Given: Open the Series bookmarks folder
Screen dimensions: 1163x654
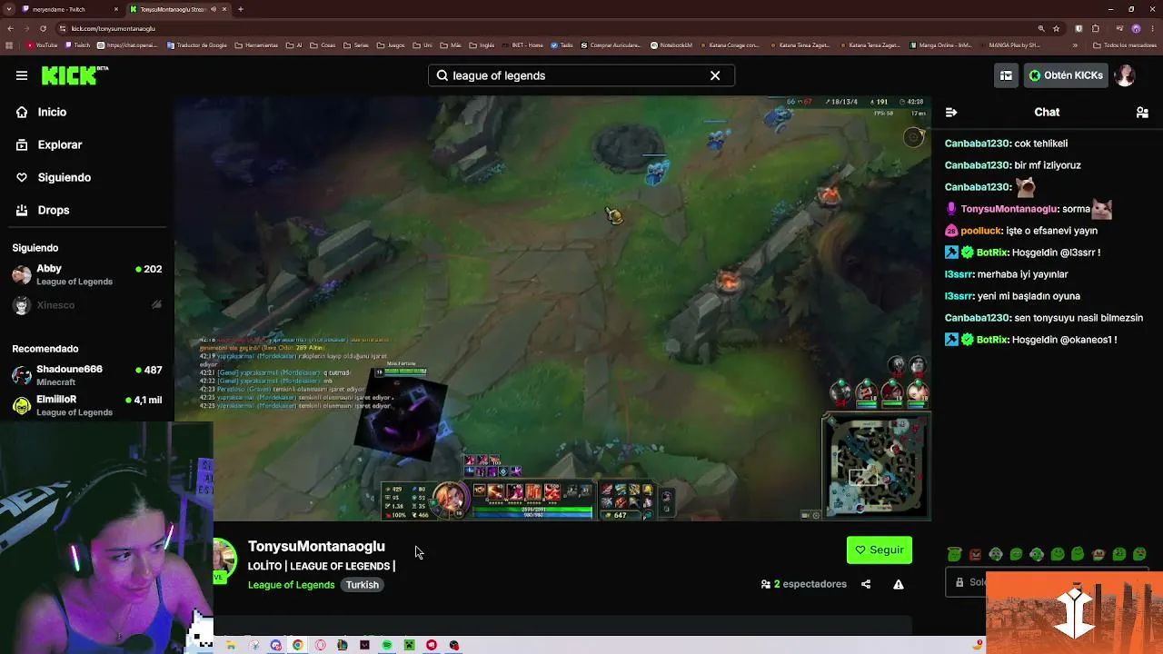Looking at the screenshot, I should click(x=356, y=45).
